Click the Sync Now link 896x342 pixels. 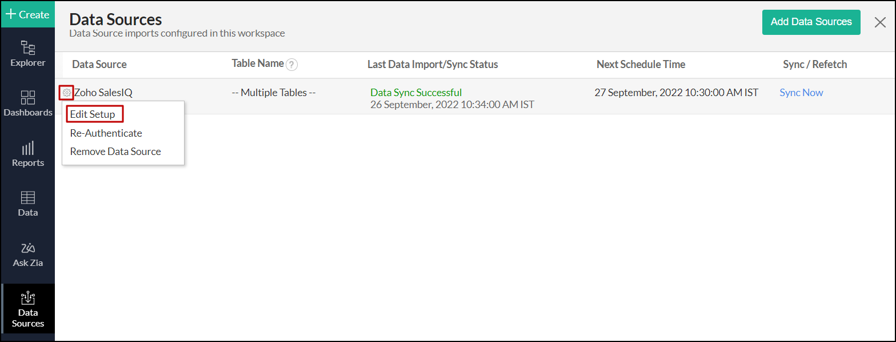pos(801,93)
